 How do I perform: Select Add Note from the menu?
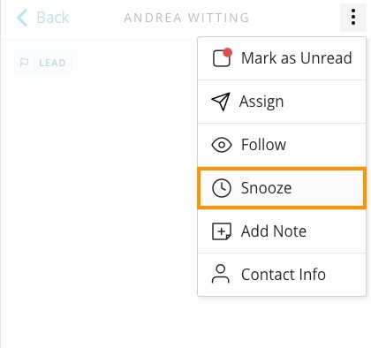tap(282, 231)
